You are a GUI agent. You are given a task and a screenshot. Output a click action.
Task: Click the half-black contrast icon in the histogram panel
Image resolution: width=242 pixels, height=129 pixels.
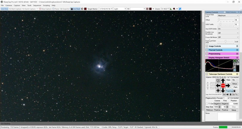[238, 61]
